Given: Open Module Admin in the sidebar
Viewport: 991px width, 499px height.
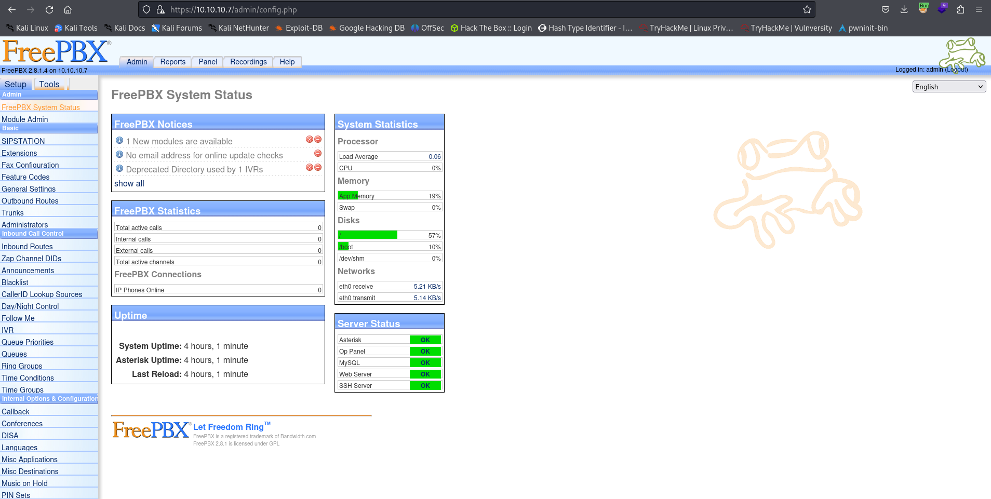Looking at the screenshot, I should click(x=25, y=119).
